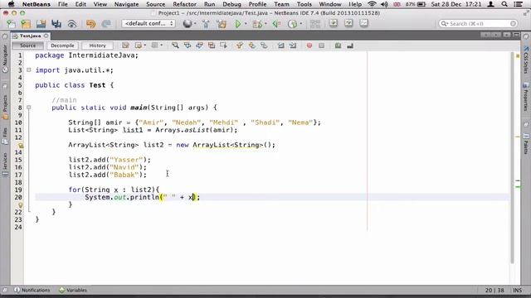
Task: Click the Toggle Highlight Search icon
Action: [x=212, y=46]
